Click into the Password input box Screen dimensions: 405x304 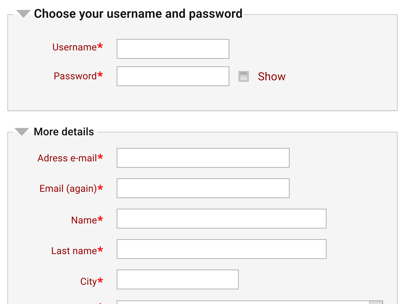(x=173, y=76)
